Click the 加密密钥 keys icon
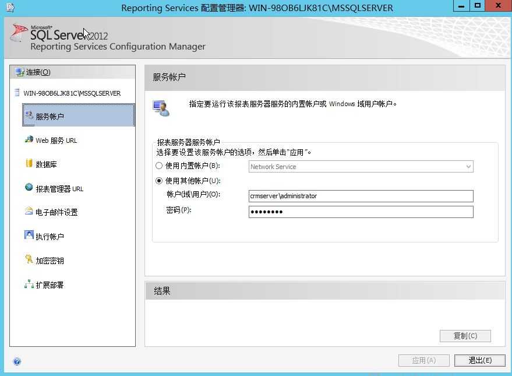This screenshot has height=376, width=512. pos(29,259)
